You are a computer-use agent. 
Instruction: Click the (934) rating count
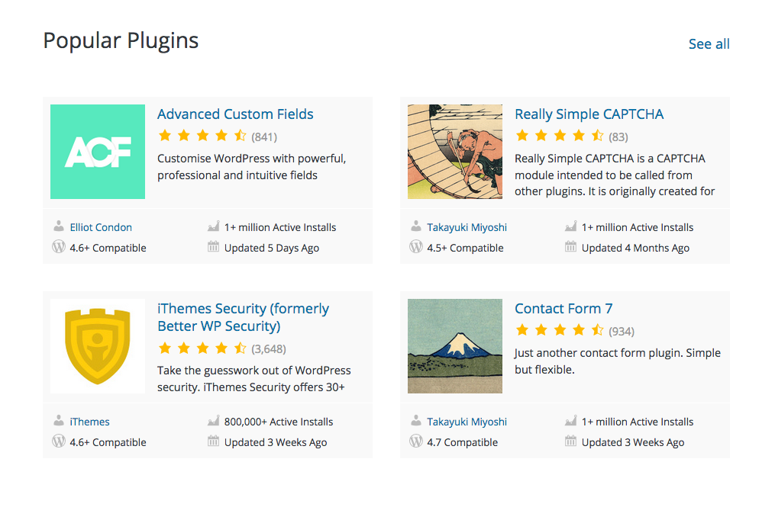tap(622, 331)
